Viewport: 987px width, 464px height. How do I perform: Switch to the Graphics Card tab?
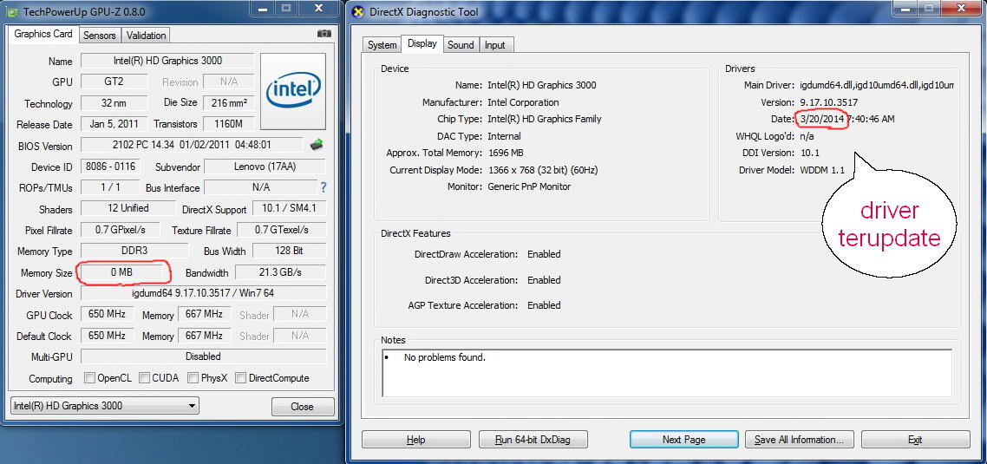[43, 34]
